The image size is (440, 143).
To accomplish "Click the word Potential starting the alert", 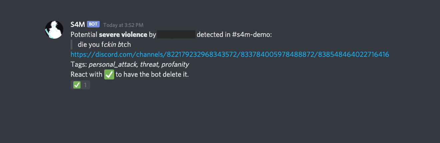I will 84,35.
